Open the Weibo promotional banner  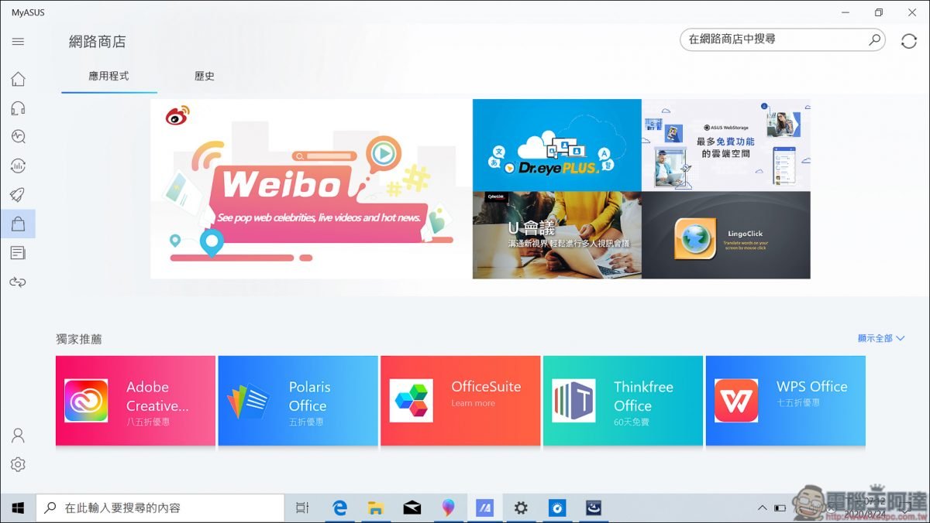coord(311,189)
